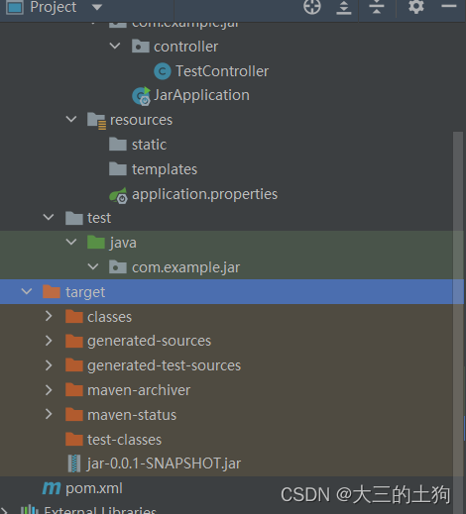The width and height of the screenshot is (466, 514).
Task: Click the generated-test-sources folder icon
Action: click(x=74, y=365)
